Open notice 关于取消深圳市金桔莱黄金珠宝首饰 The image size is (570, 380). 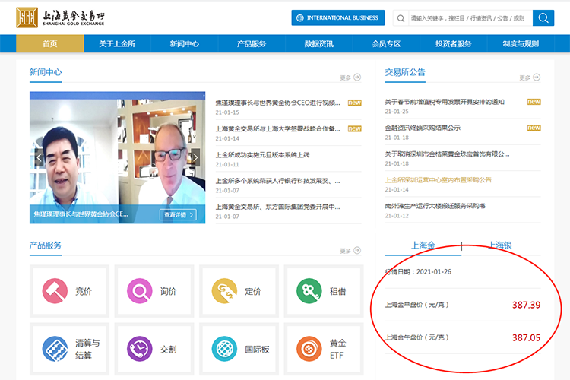point(447,154)
